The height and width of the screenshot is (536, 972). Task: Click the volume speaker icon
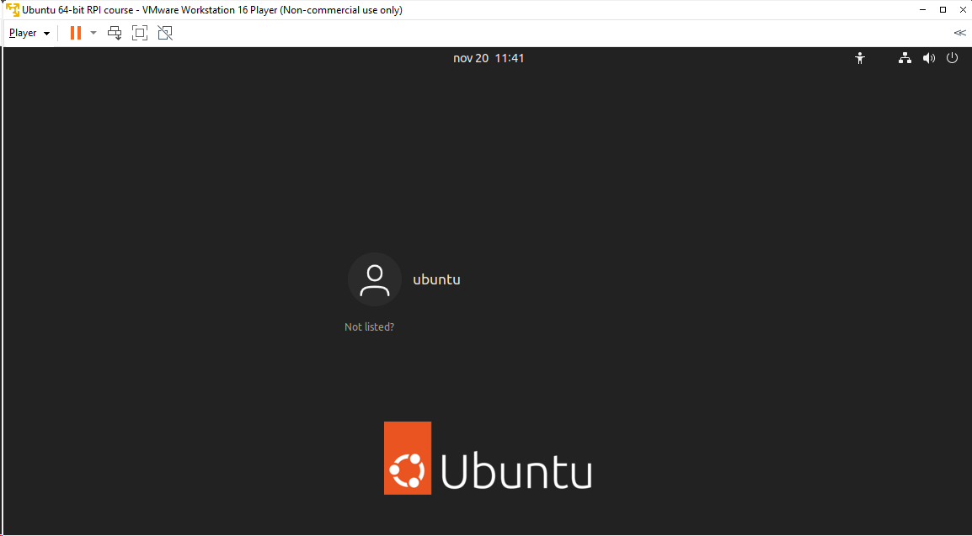pos(928,58)
